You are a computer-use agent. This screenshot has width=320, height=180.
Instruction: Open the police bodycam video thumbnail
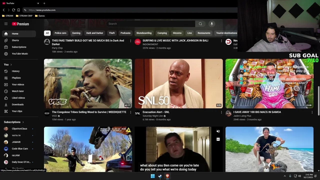click(88, 149)
